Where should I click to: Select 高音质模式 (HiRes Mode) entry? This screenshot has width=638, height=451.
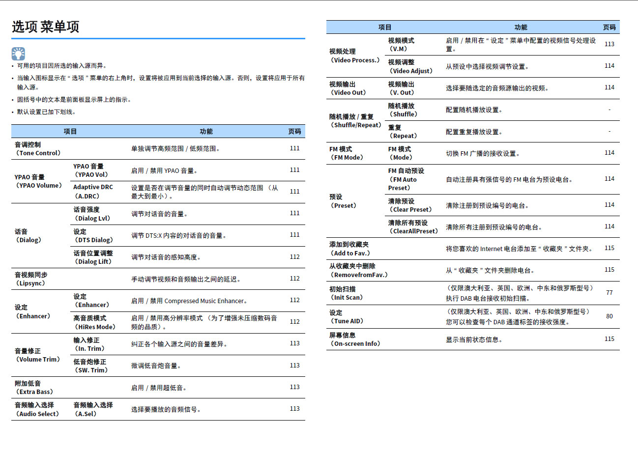[93, 322]
